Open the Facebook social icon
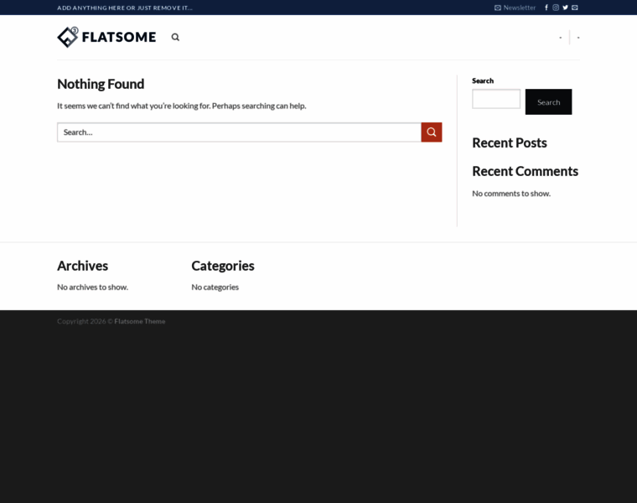Image resolution: width=637 pixels, height=503 pixels. 546,8
